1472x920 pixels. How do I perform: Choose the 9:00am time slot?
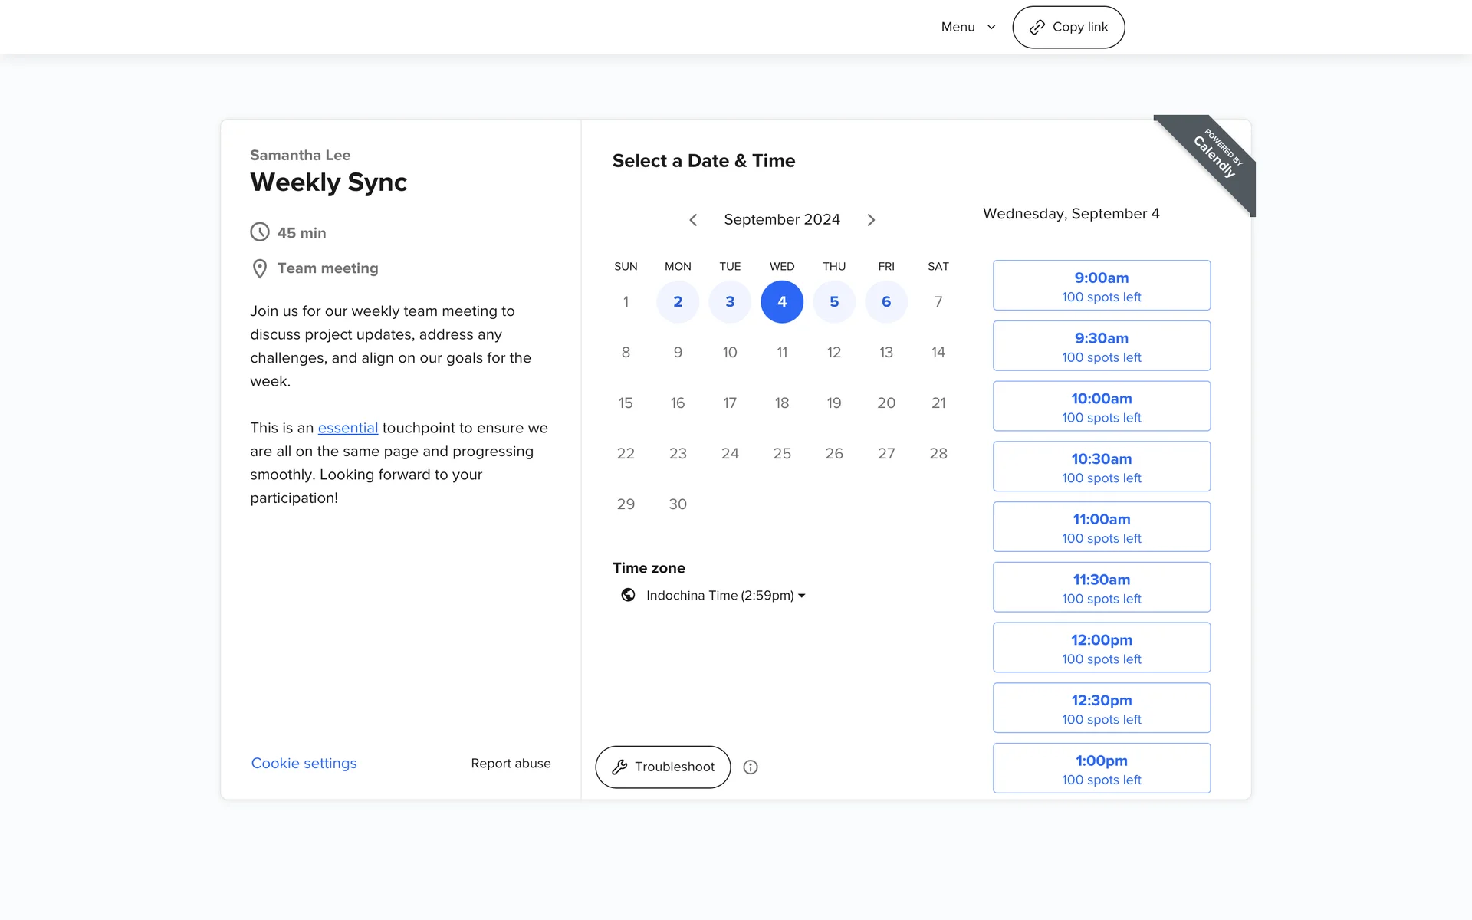coord(1101,286)
